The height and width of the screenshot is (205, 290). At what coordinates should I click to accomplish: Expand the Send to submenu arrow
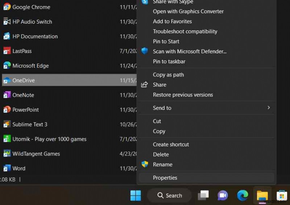click(269, 108)
